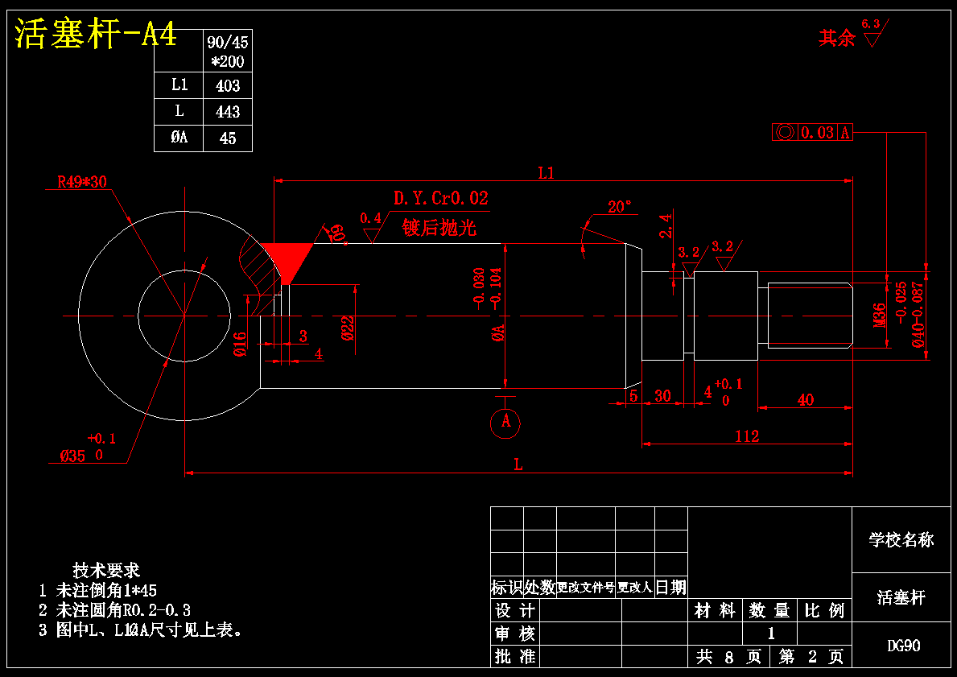
Task: Click the L1 dimension label above the rod
Action: click(546, 173)
